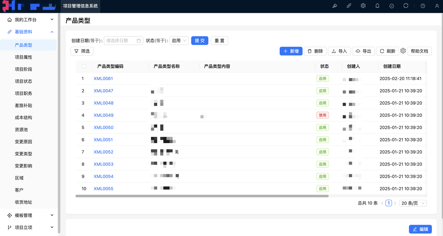
Task: Click page number 1 in pagination
Action: [389, 203]
